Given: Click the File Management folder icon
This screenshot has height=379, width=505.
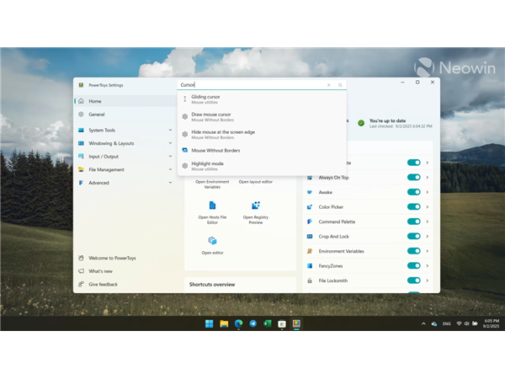Looking at the screenshot, I should coord(81,169).
